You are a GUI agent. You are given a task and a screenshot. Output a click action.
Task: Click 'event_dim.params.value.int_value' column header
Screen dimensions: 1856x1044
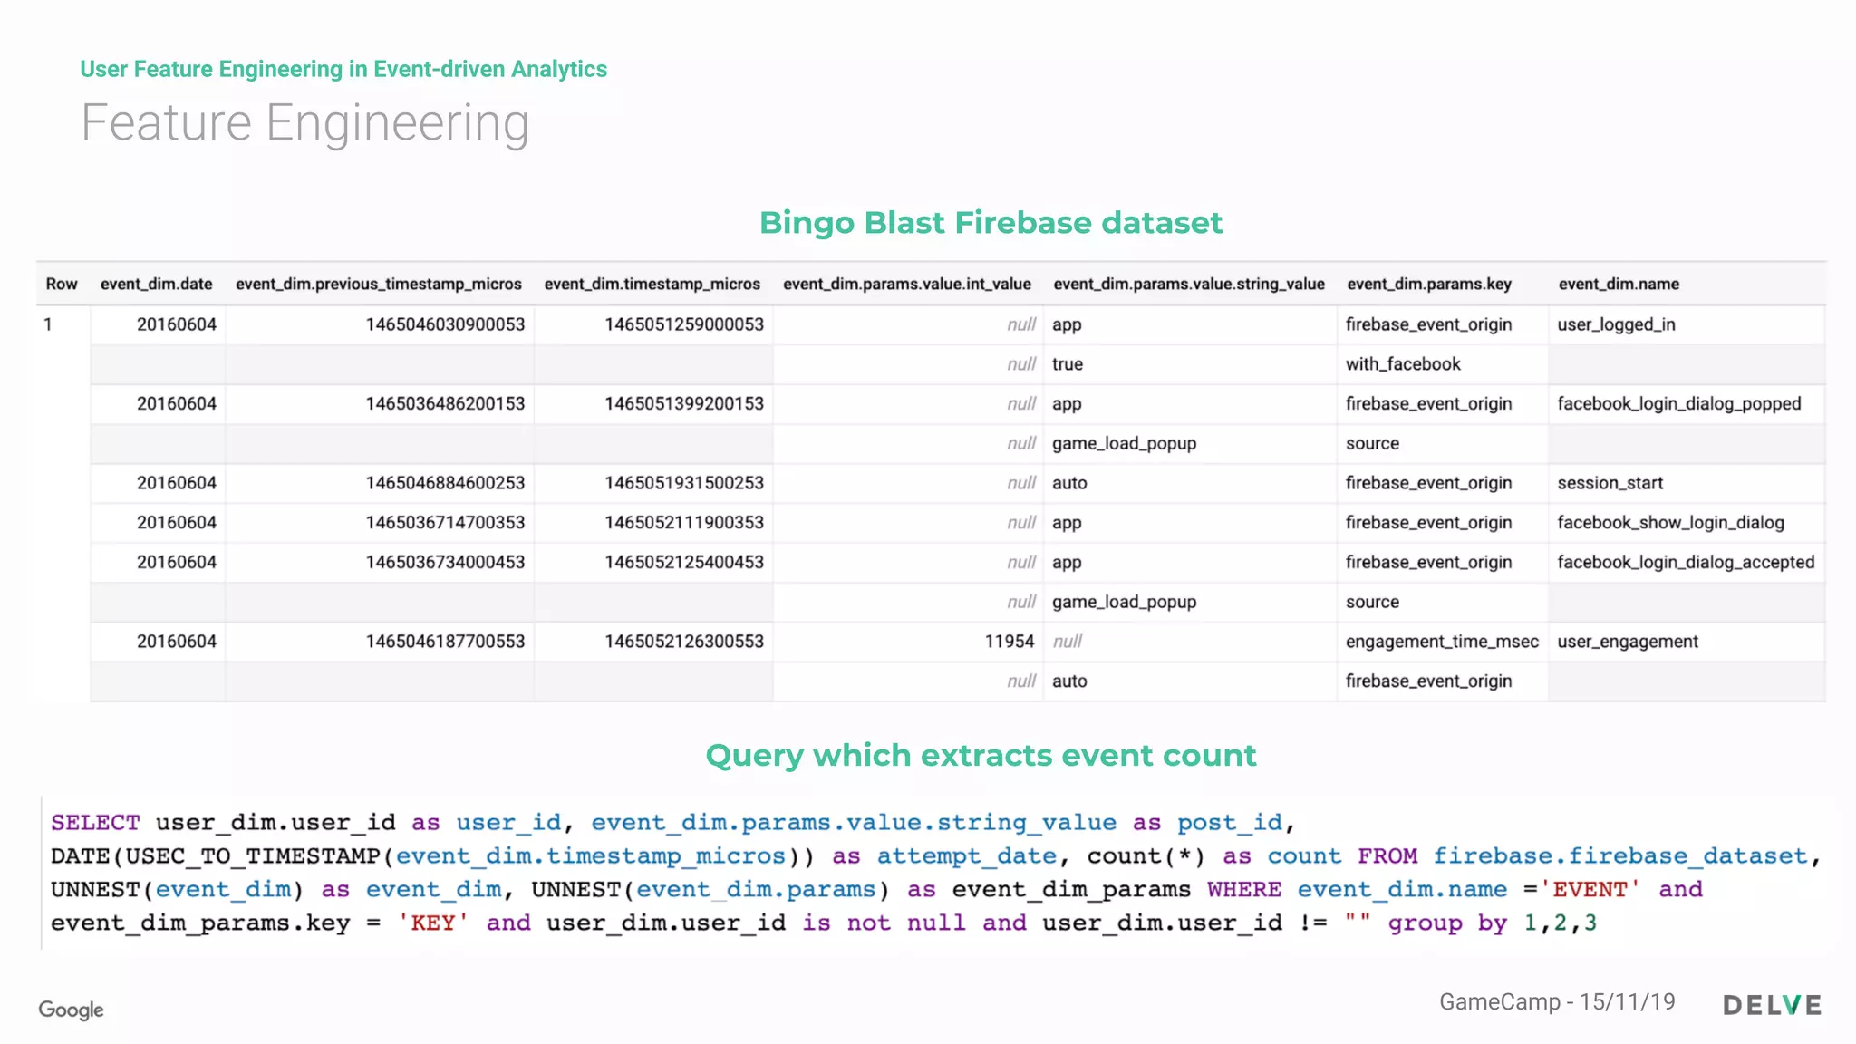click(x=907, y=284)
